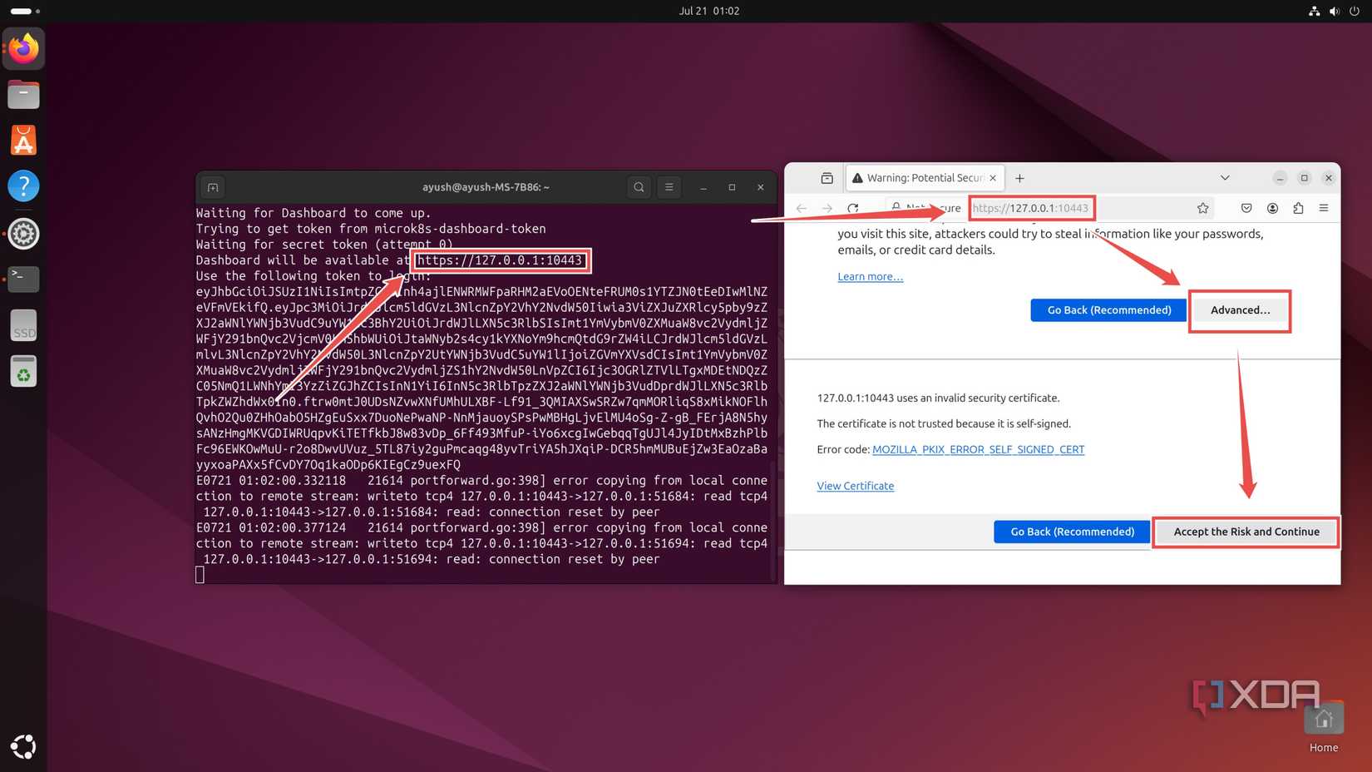Open Firefox account icon

tap(1272, 208)
